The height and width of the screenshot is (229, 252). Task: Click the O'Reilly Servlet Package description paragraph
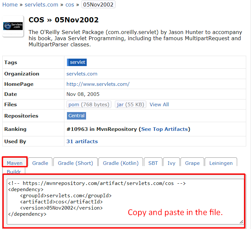[x=135, y=38]
